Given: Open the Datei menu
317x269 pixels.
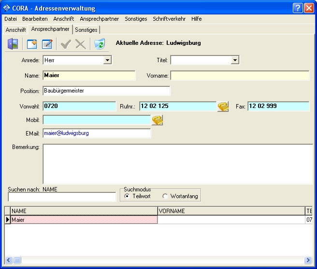Looking at the screenshot, I should click(11, 19).
